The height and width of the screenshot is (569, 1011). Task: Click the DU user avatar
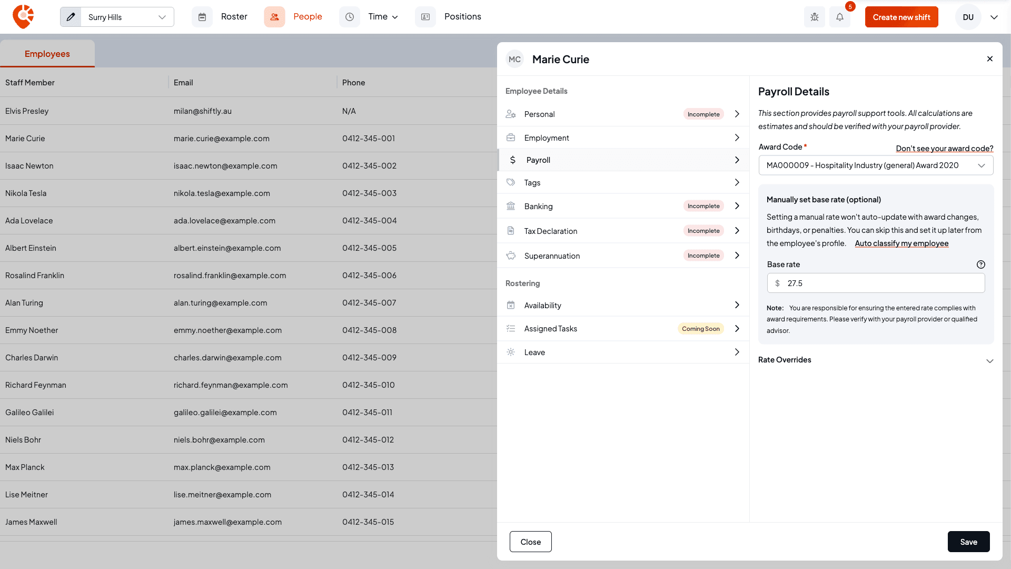(968, 17)
